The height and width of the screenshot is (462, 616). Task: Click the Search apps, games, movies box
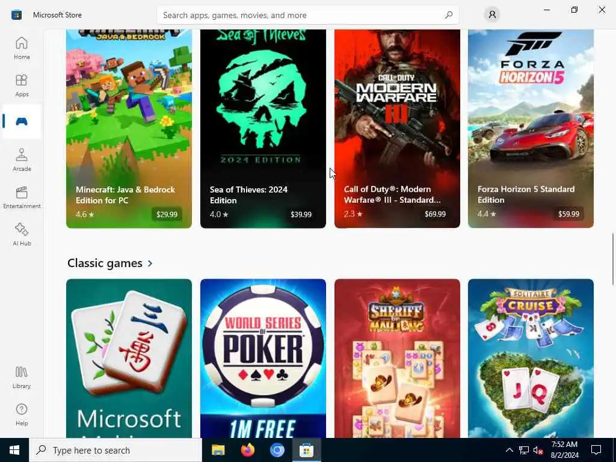click(308, 15)
